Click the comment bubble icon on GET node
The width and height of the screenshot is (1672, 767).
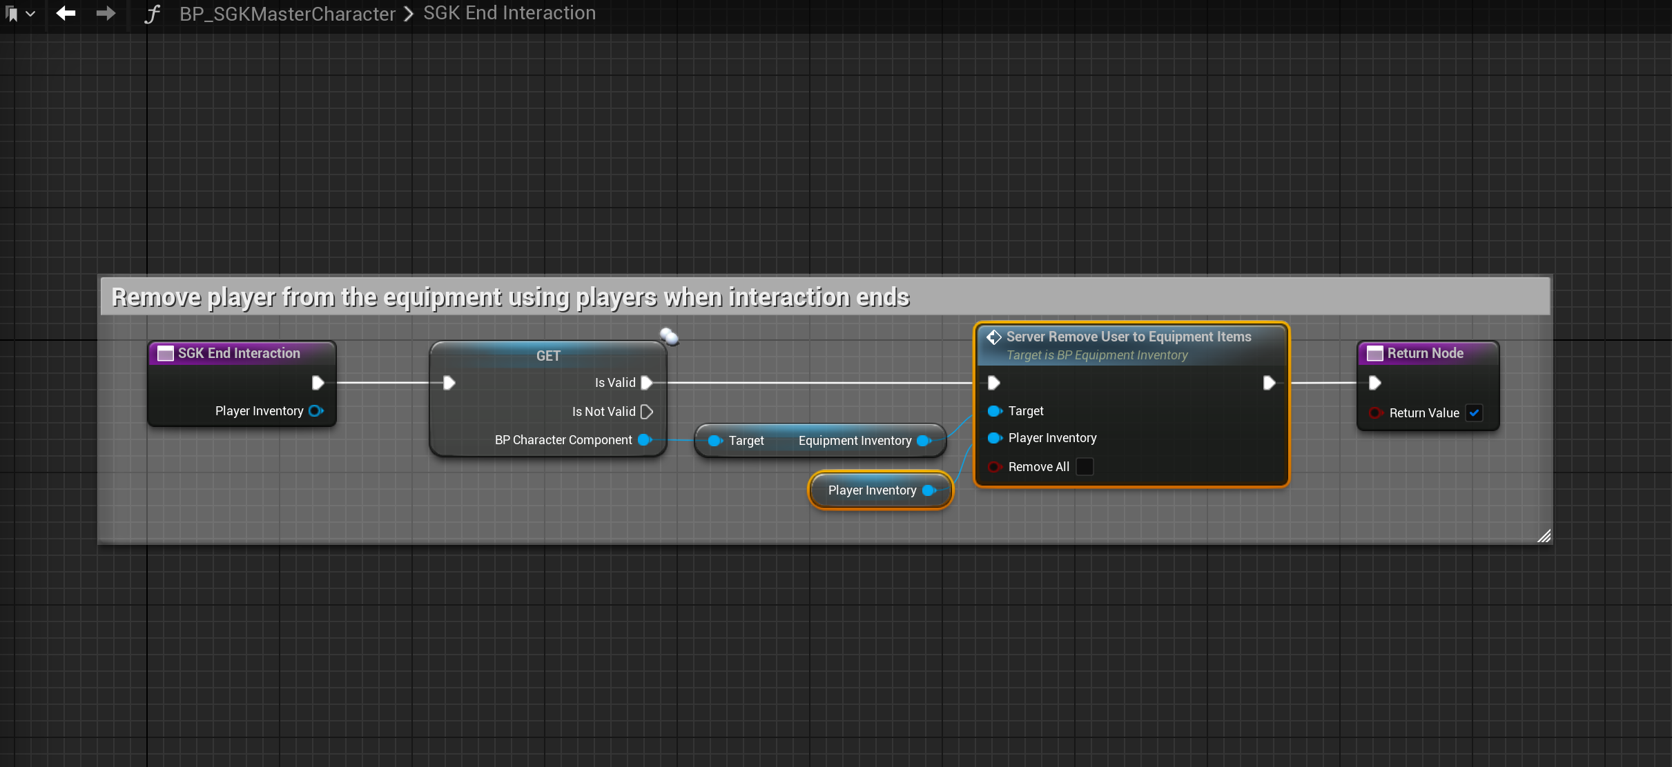669,337
